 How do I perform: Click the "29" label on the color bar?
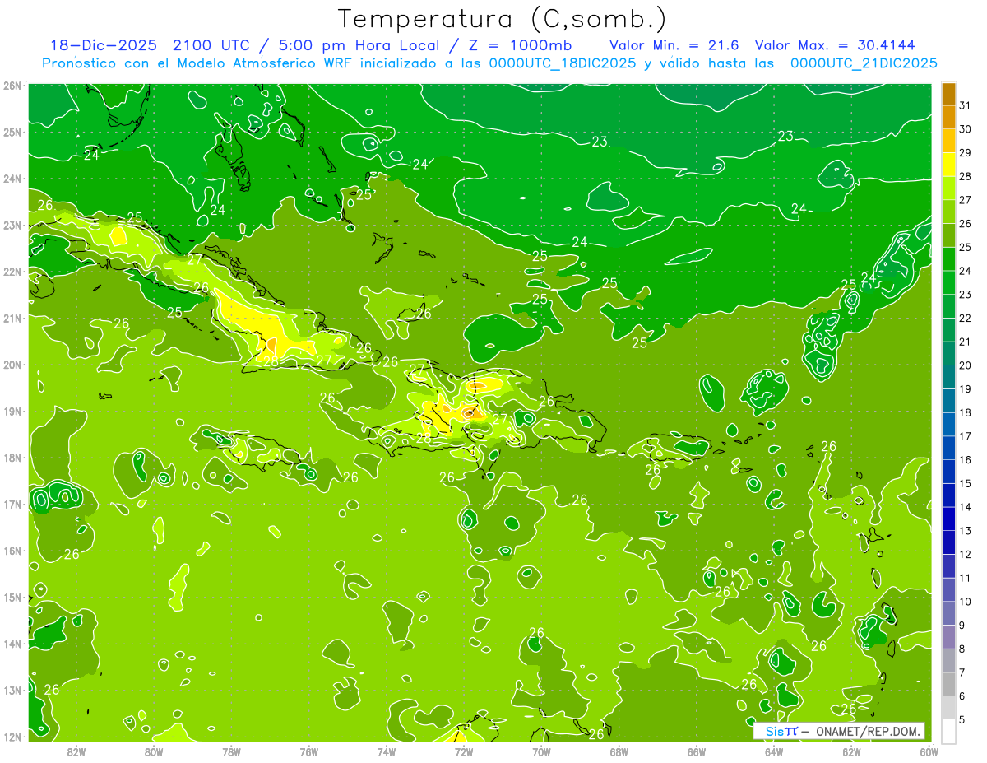point(966,153)
